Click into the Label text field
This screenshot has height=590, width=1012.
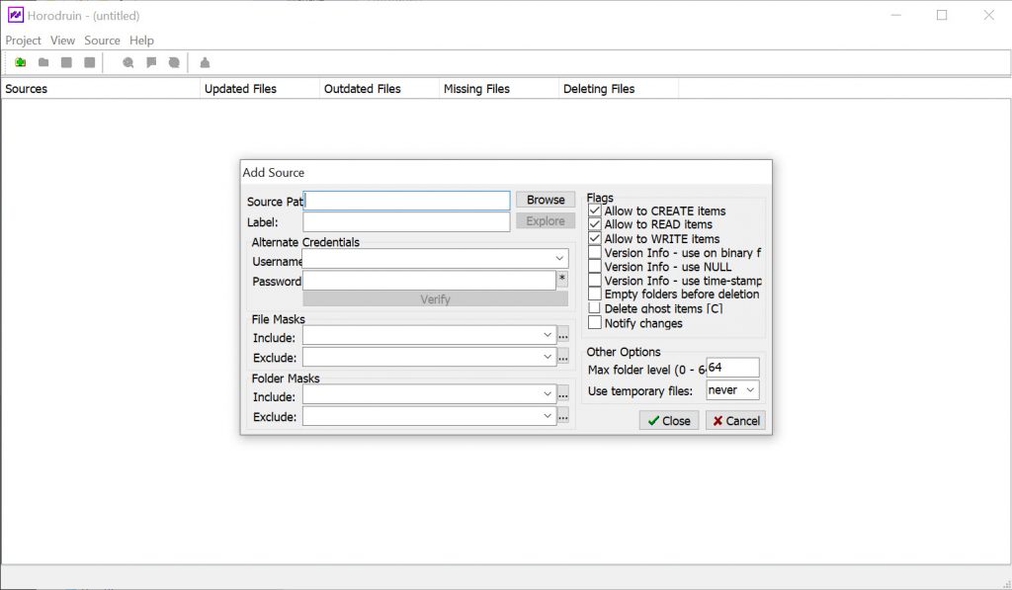406,221
